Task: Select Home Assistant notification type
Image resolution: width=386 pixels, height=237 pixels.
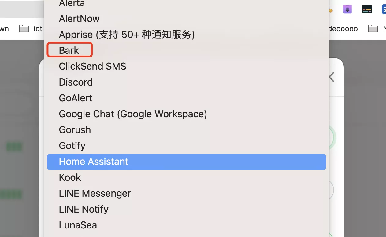Action: [x=94, y=162]
